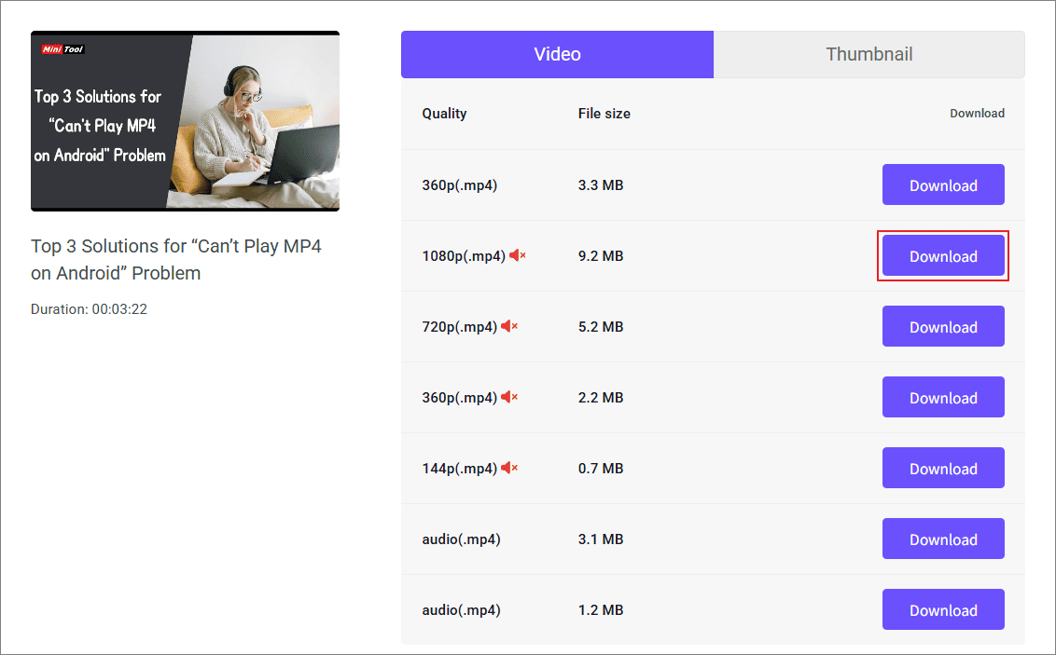Download the 360p 3.3 MB video
Image resolution: width=1056 pixels, height=655 pixels.
point(943,185)
